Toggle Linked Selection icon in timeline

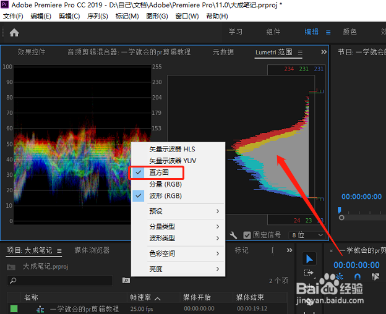(x=375, y=277)
